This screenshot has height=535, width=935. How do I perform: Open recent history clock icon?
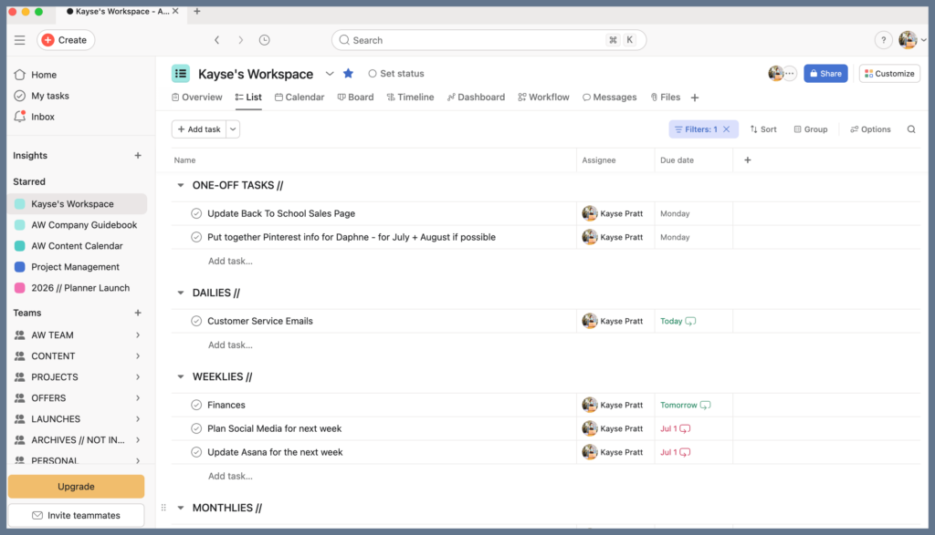click(264, 40)
